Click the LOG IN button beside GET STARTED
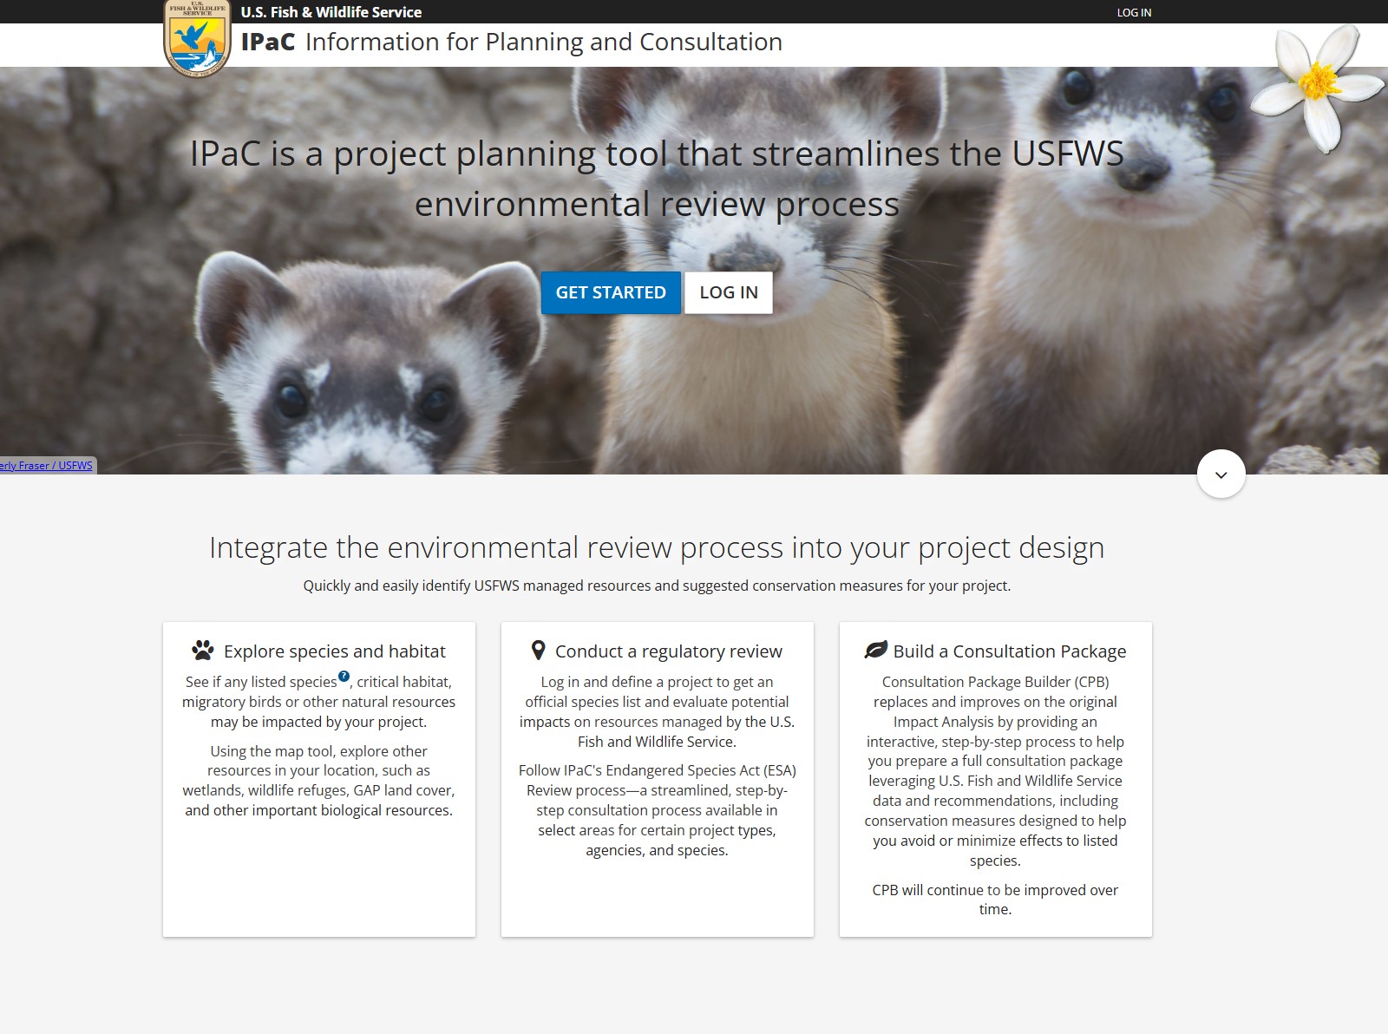This screenshot has width=1388, height=1034. [x=728, y=292]
